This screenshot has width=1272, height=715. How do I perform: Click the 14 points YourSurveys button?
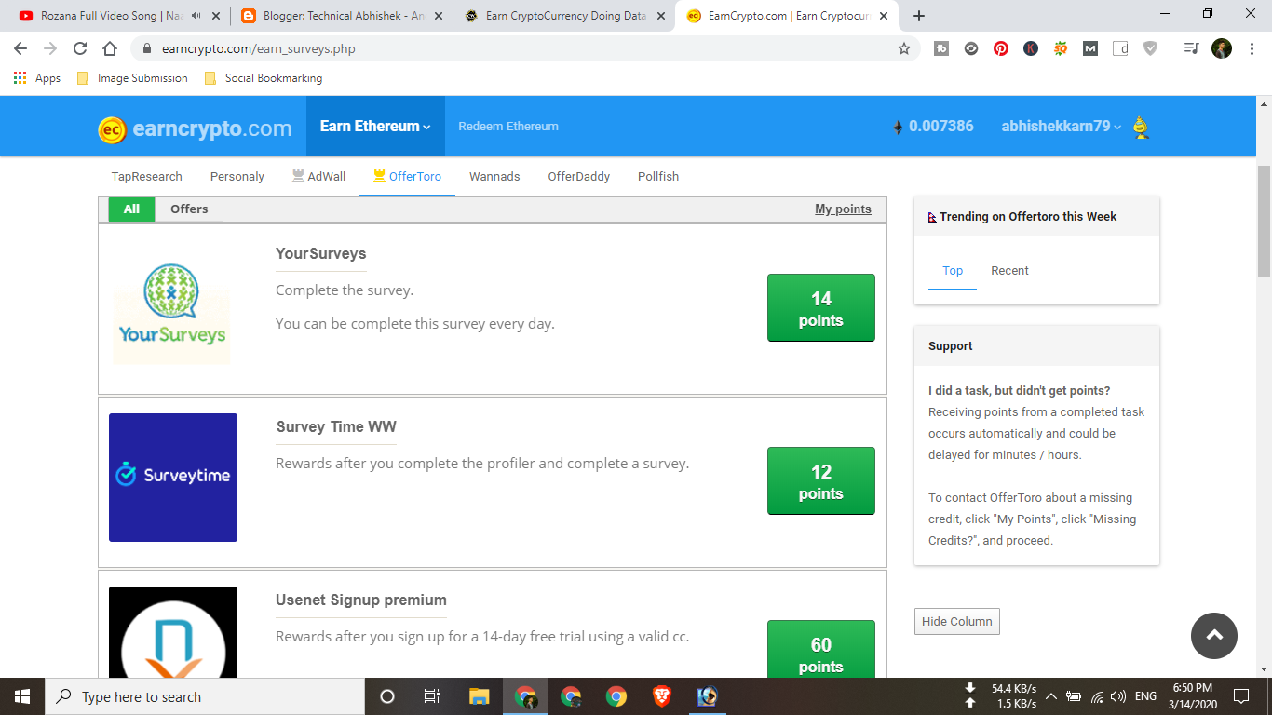click(x=821, y=308)
